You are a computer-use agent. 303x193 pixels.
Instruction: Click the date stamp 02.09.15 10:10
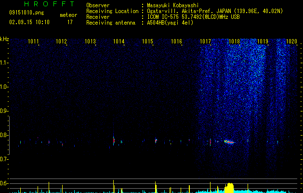click(x=29, y=22)
